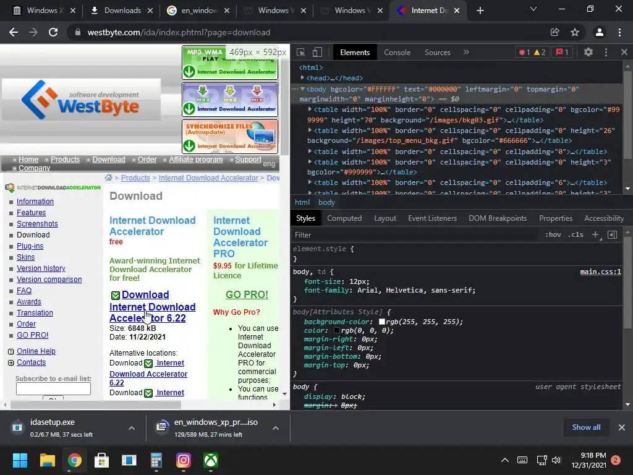Collapse the body element node
Screen dimensions: 633x475
click(302, 89)
